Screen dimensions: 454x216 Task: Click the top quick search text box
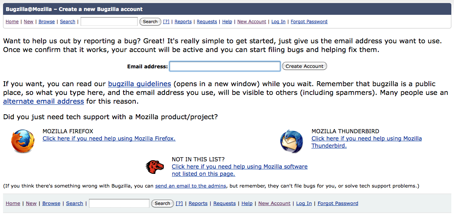pyautogui.click(x=109, y=22)
